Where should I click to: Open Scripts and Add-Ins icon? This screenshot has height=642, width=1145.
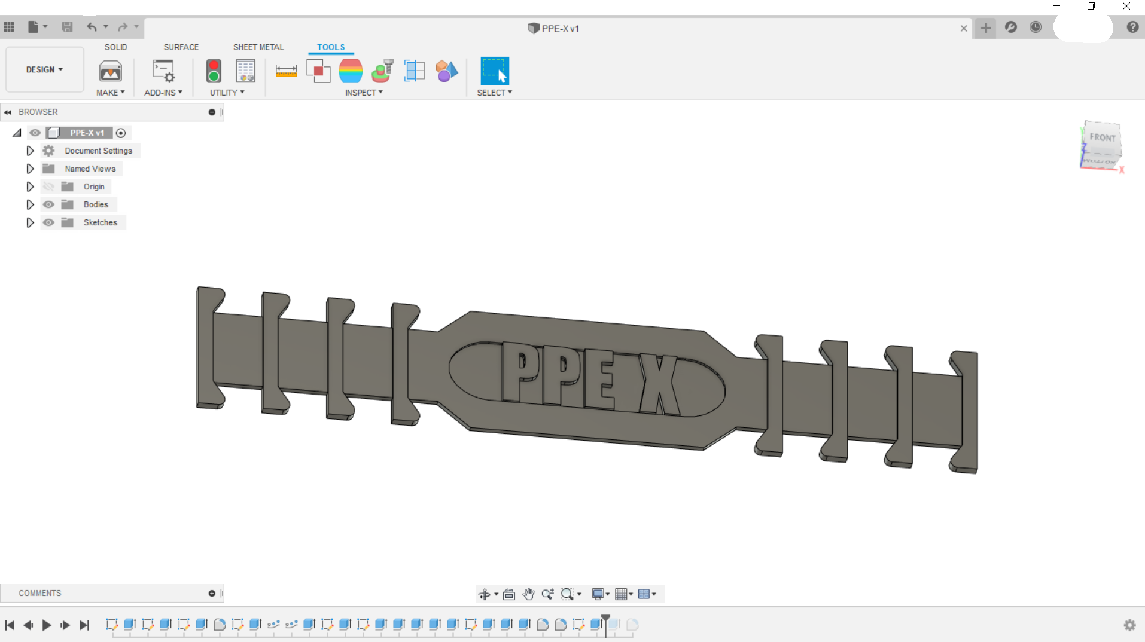click(x=163, y=72)
